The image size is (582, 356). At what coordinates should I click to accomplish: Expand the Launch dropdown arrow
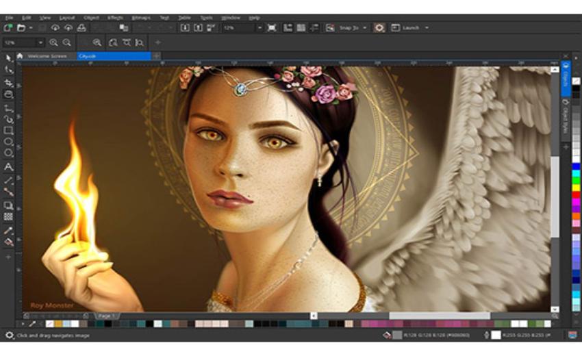point(427,28)
